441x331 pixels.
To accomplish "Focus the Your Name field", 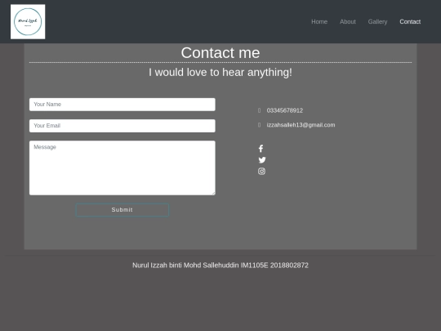I will coord(122,105).
